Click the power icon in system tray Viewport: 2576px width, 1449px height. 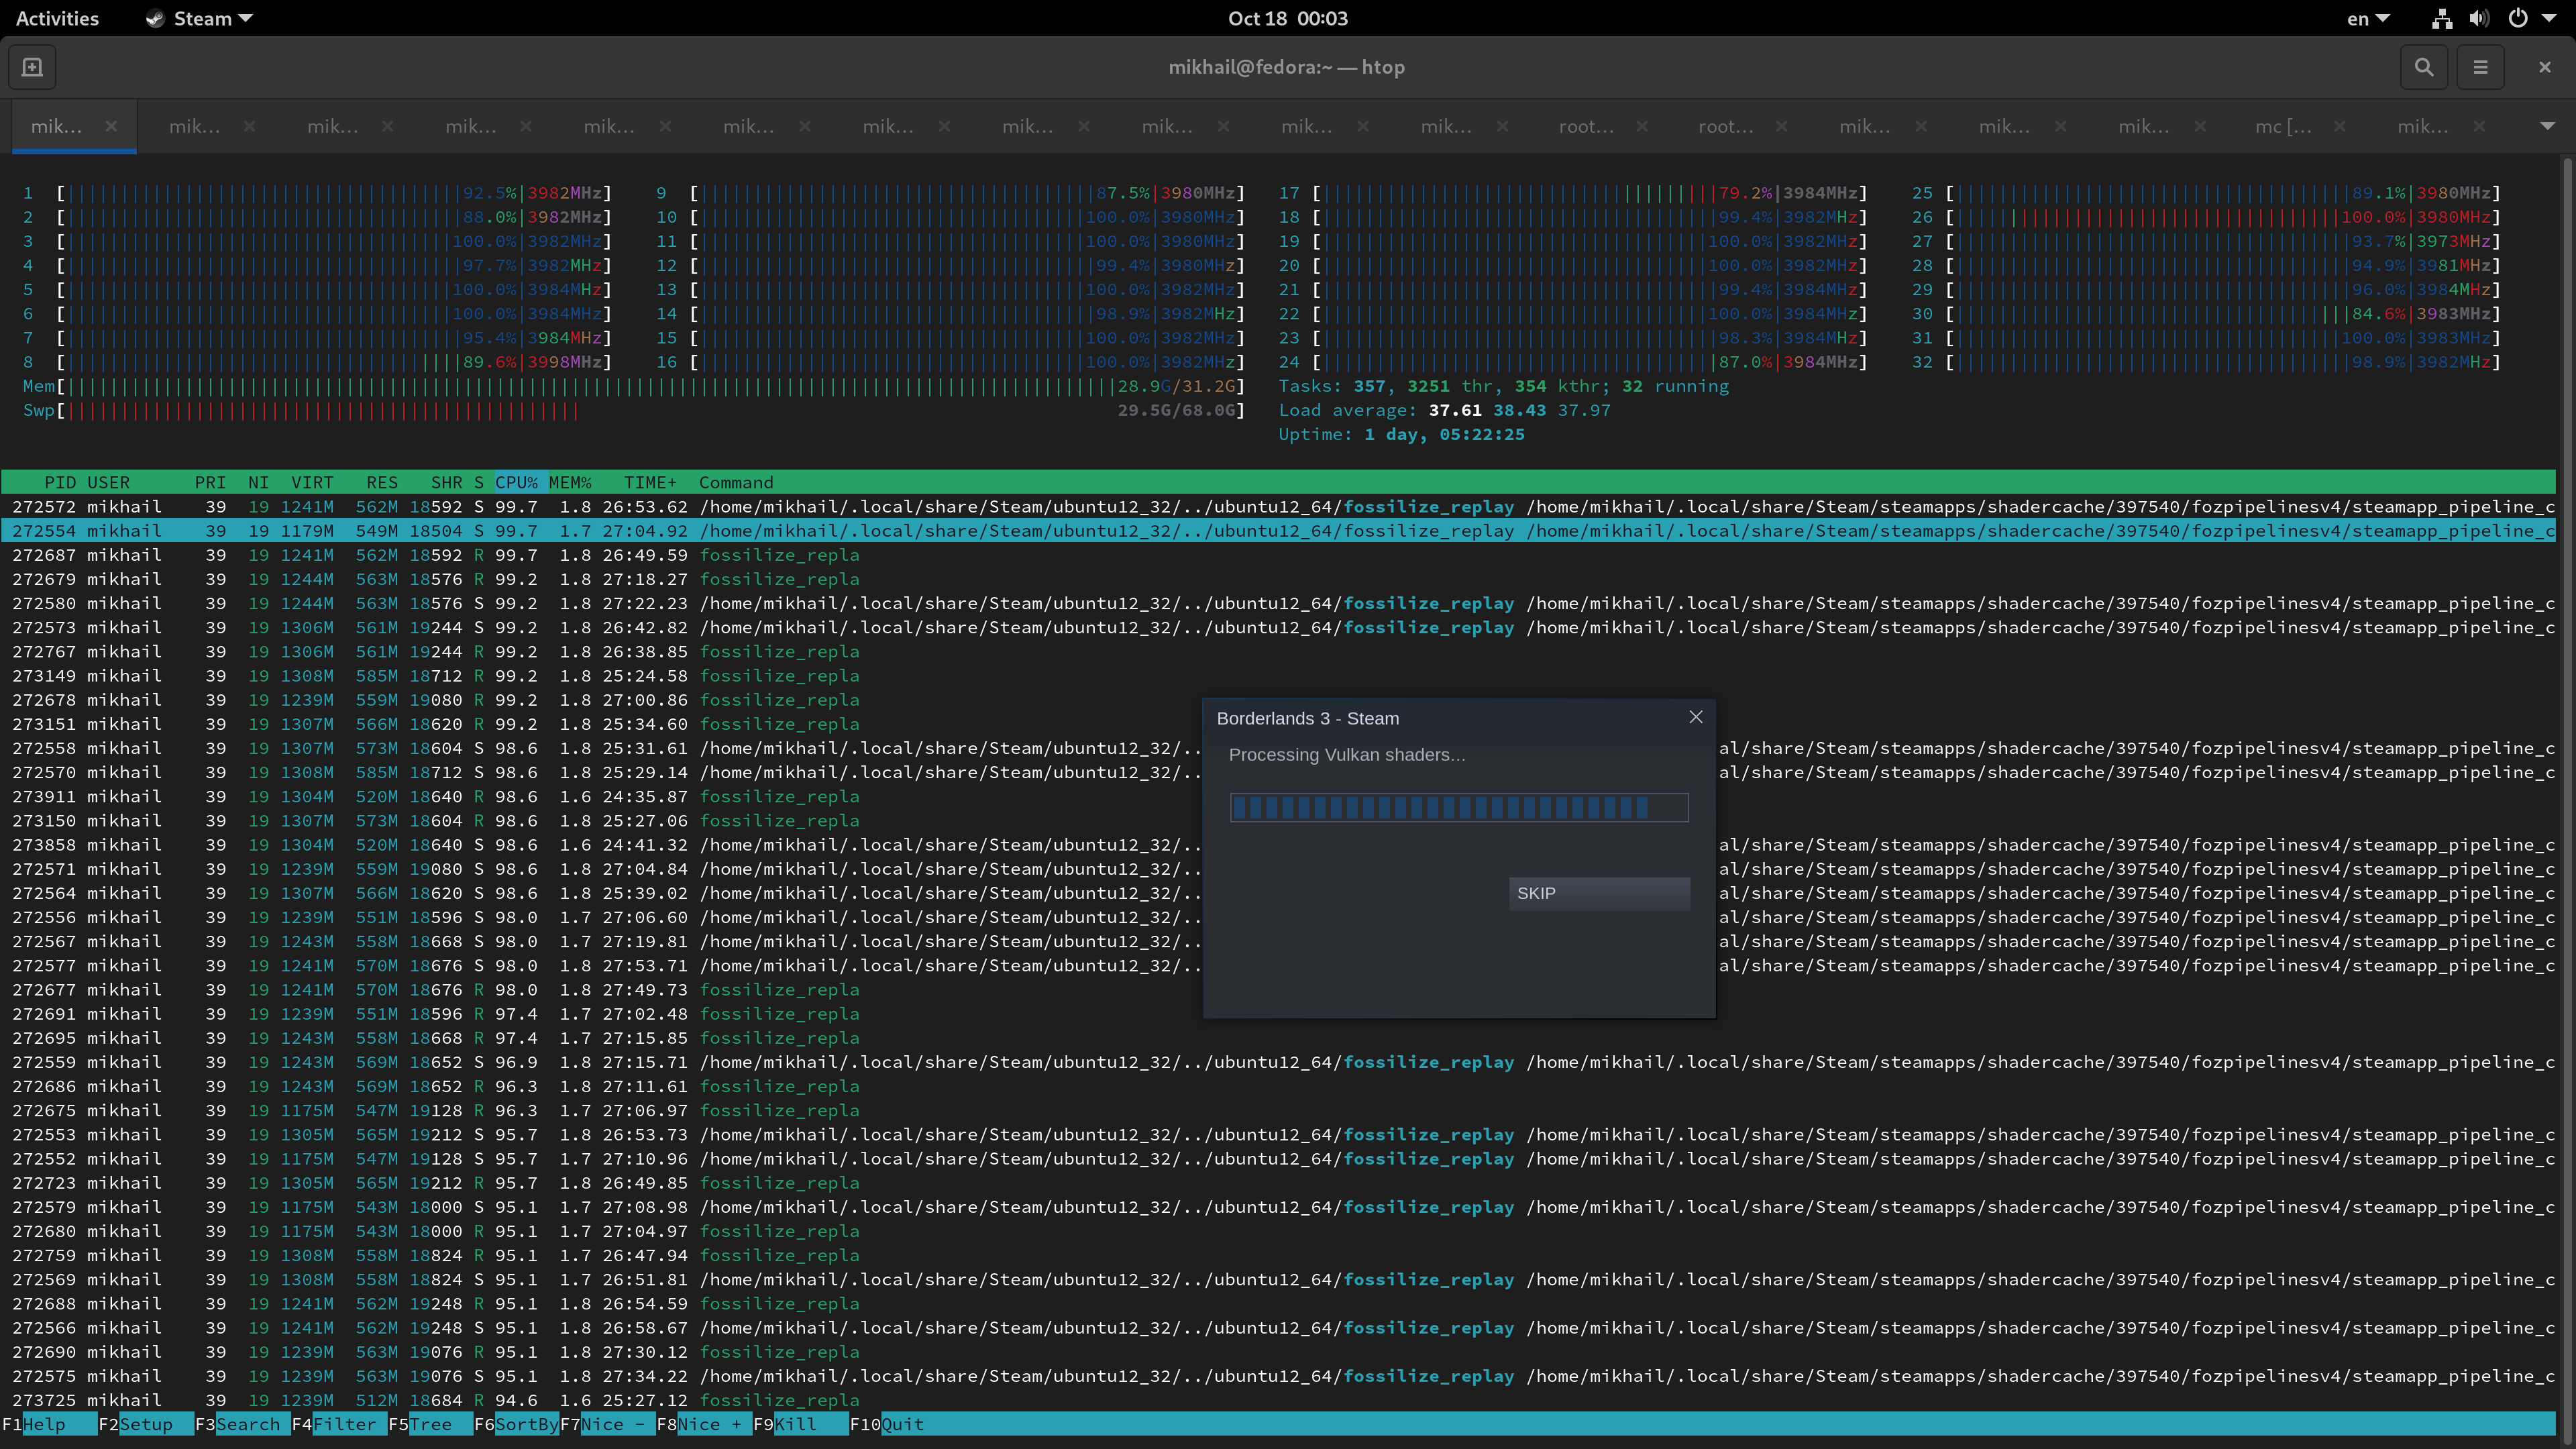[x=2518, y=18]
